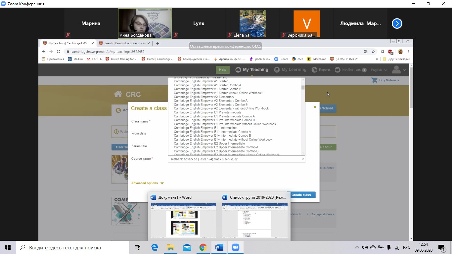Viewport: 452px width, 254px height.
Task: Select Empower B1 Pre-intermediate Combo A
Action: pos(214,116)
